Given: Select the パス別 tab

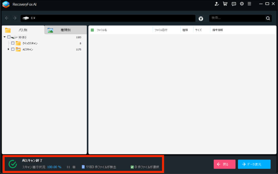Looking at the screenshot, I should 23,30.
